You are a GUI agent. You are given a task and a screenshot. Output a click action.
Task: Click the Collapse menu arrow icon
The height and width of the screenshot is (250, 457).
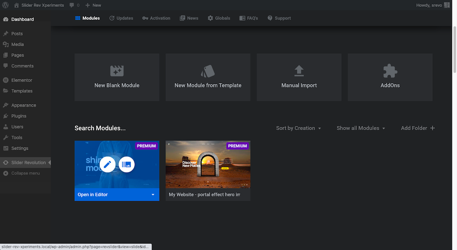[5, 173]
